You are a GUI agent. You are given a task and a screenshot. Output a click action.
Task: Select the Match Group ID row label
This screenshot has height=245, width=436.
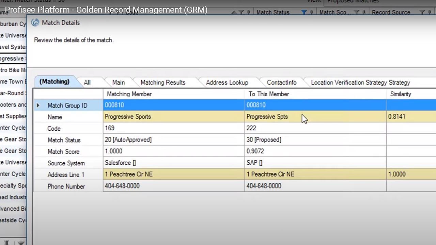point(67,105)
